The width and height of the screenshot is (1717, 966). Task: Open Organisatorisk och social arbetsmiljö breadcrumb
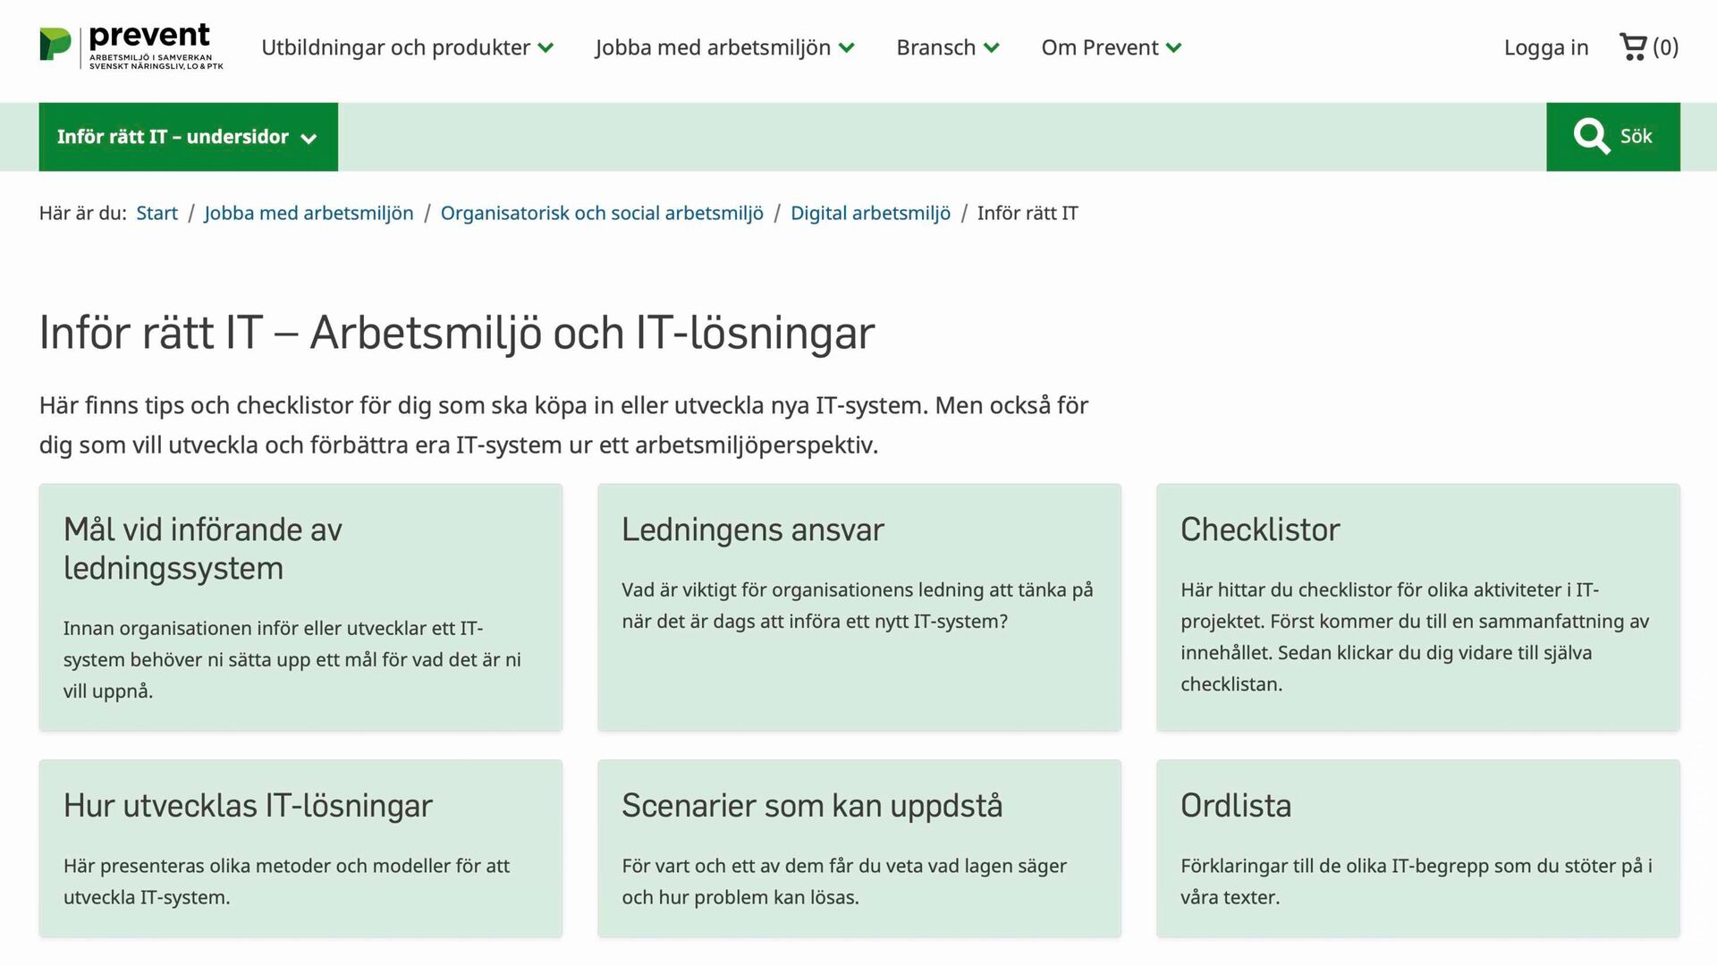point(602,213)
